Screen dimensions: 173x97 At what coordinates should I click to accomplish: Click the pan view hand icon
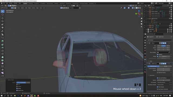141,21
